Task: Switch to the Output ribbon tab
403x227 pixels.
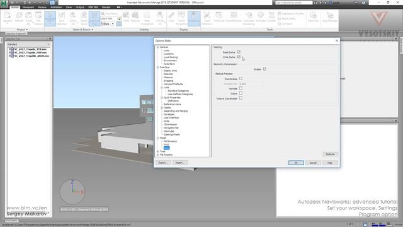Action: (x=80, y=7)
